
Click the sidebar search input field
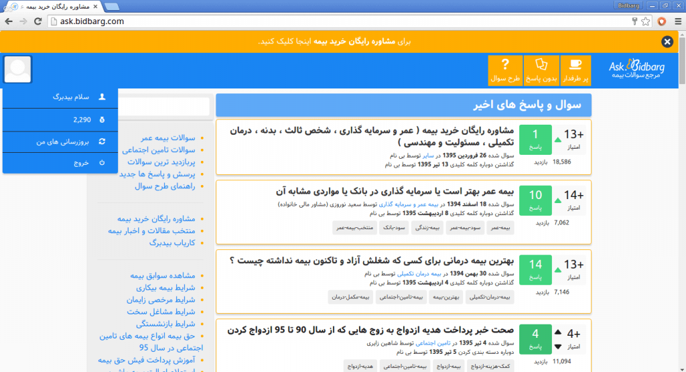pyautogui.click(x=163, y=107)
